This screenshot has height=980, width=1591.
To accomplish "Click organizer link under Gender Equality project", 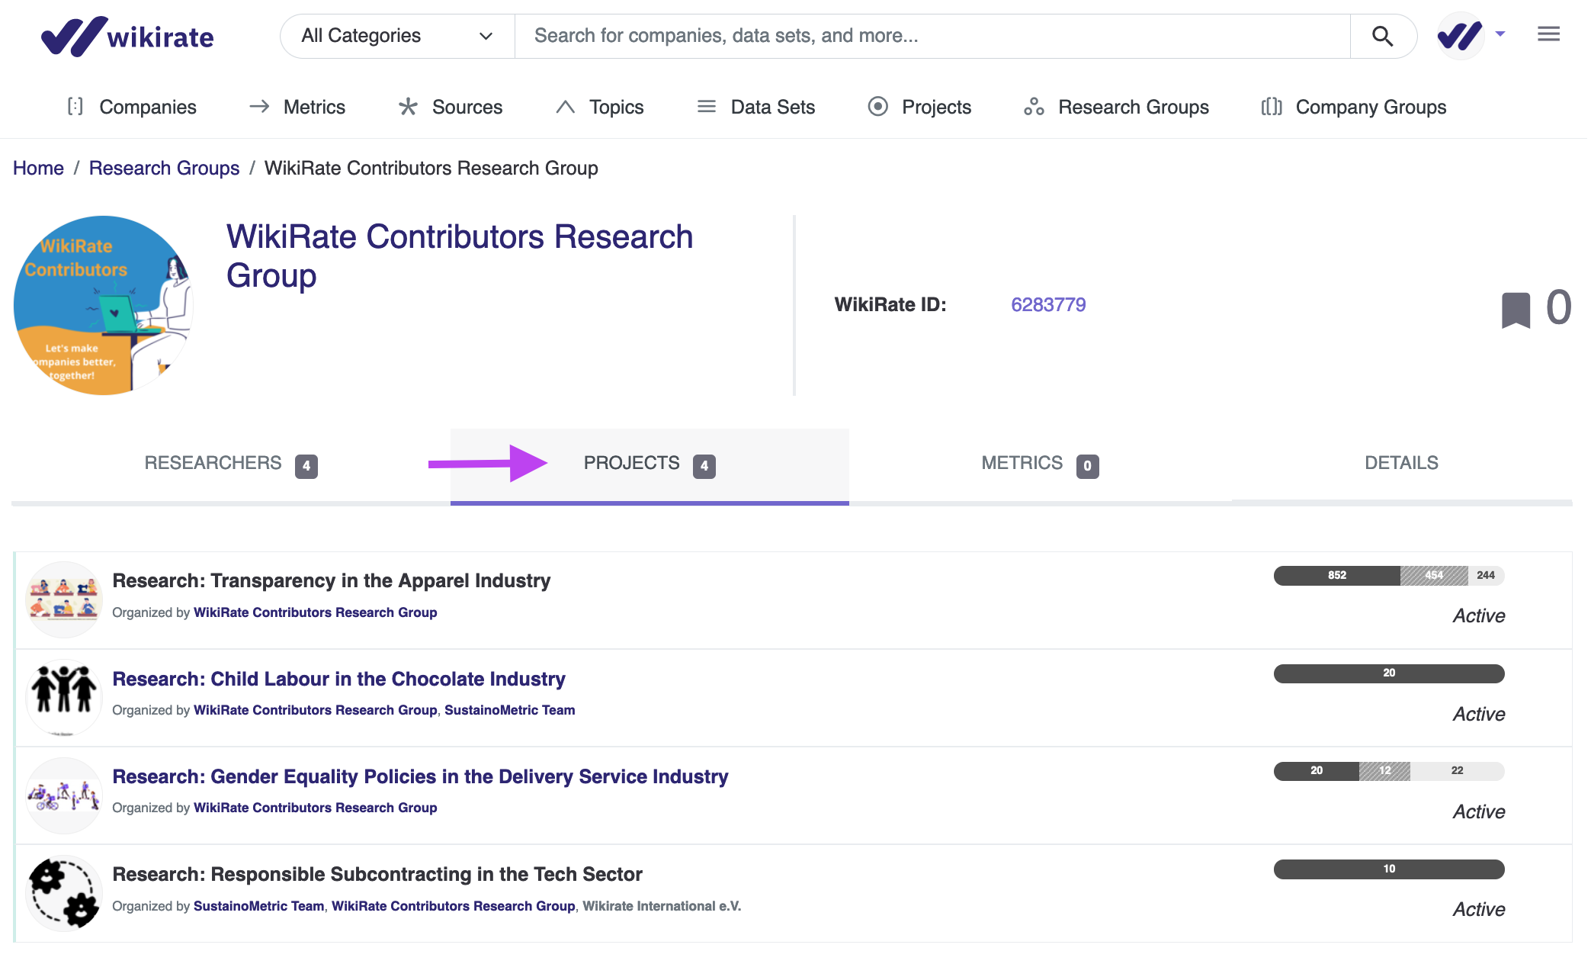I will [x=315, y=808].
